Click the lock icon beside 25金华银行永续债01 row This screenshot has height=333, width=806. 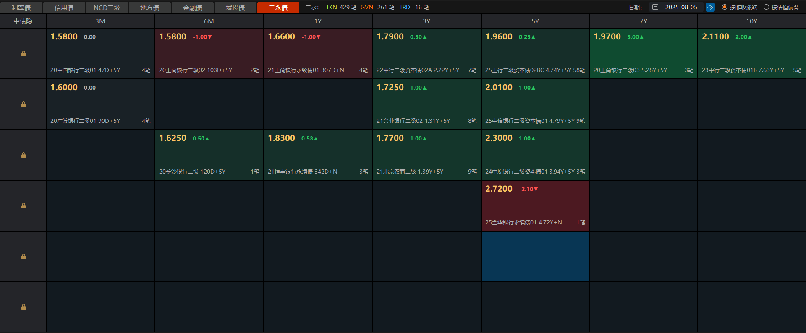point(24,206)
